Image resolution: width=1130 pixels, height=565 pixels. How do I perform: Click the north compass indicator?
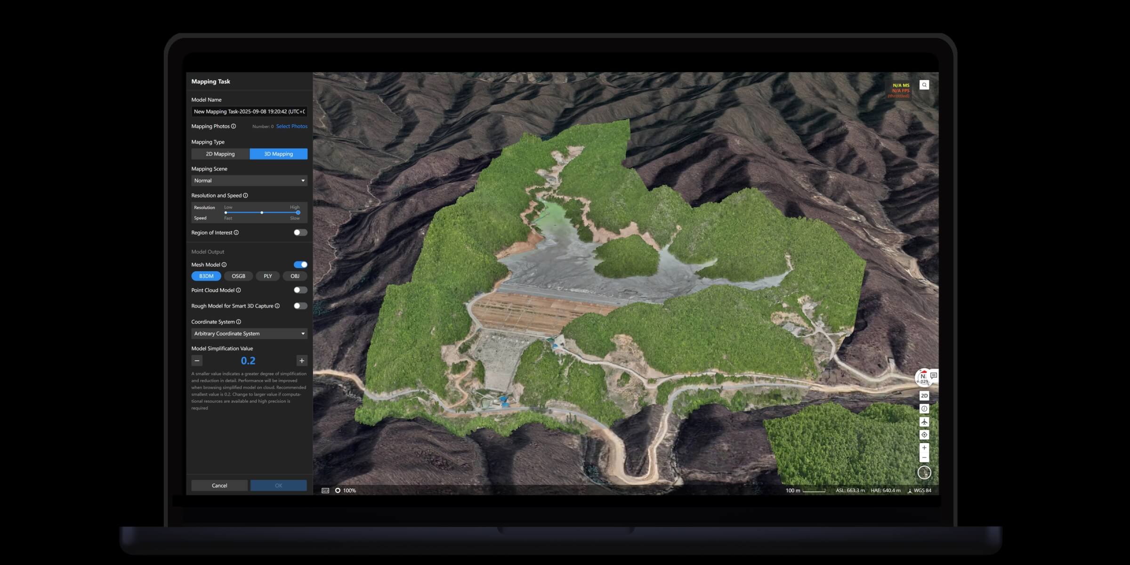pyautogui.click(x=922, y=378)
